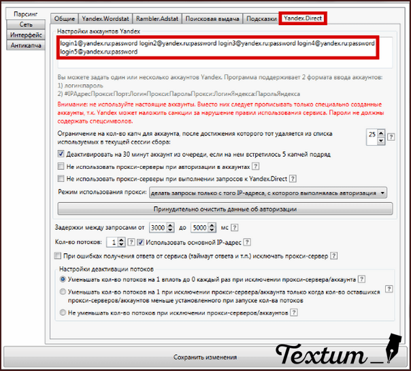
Task: Decrease captcha limit value below 25
Action: (x=381, y=141)
